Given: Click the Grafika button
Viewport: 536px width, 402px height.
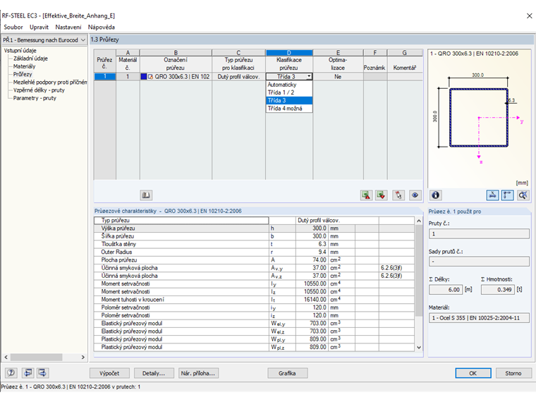Looking at the screenshot, I should point(287,373).
